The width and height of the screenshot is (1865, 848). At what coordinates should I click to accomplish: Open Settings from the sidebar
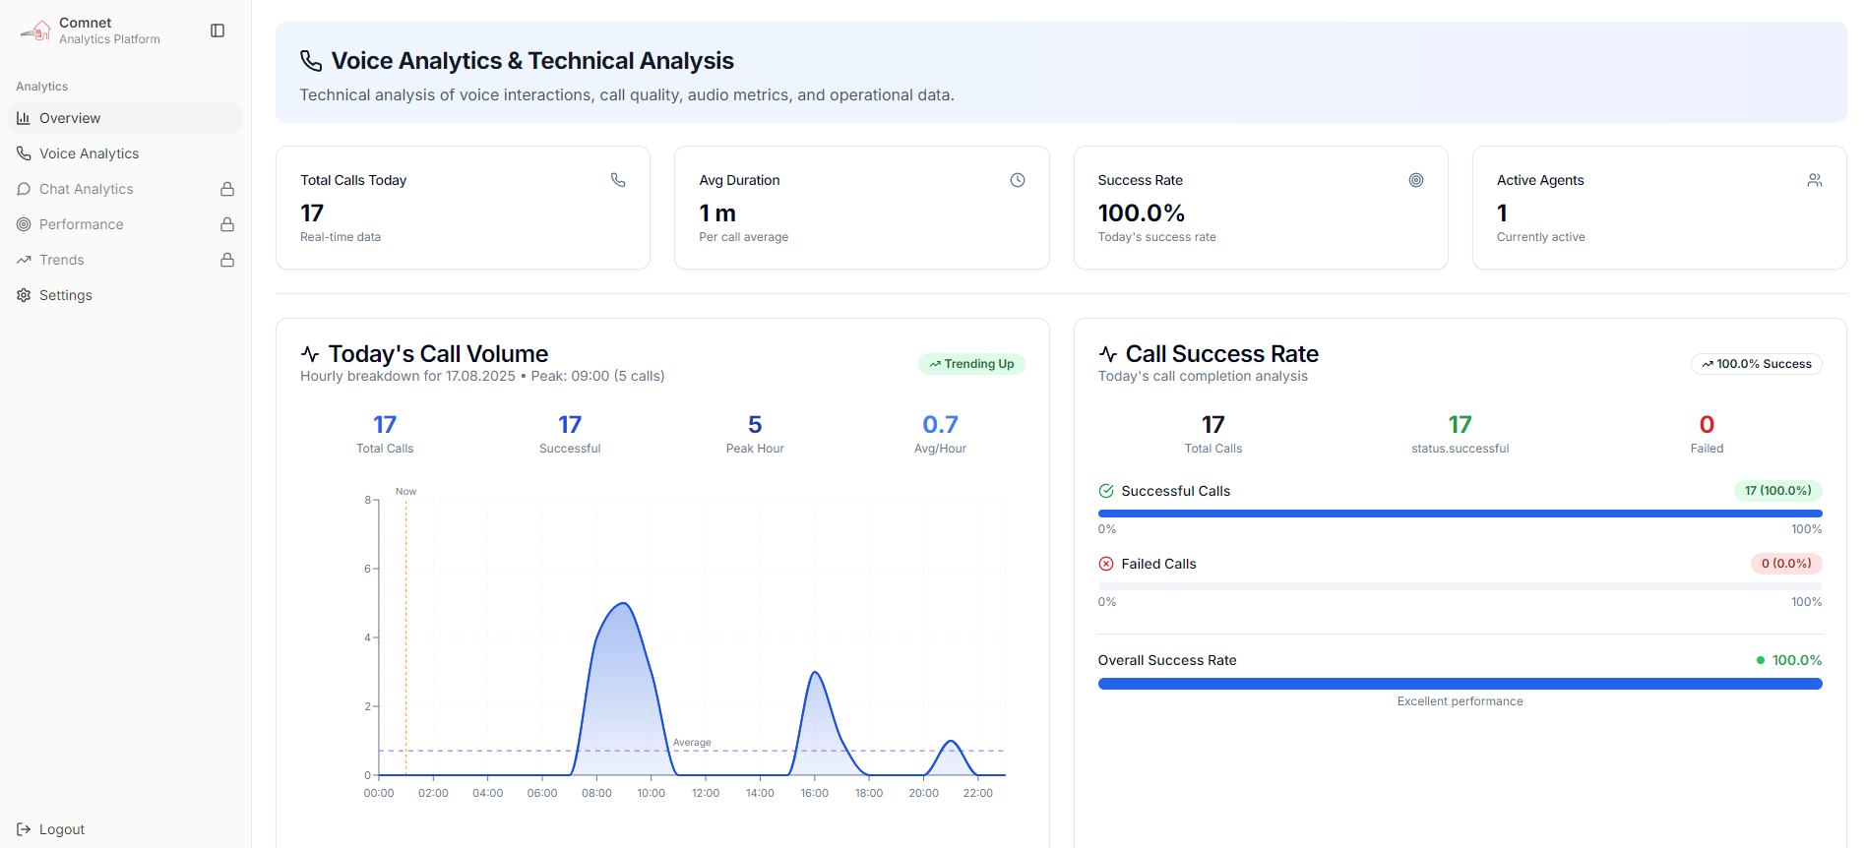point(65,295)
